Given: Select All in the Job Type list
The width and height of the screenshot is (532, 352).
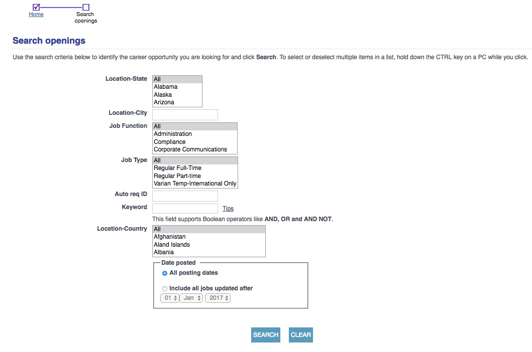Looking at the screenshot, I should (x=195, y=160).
